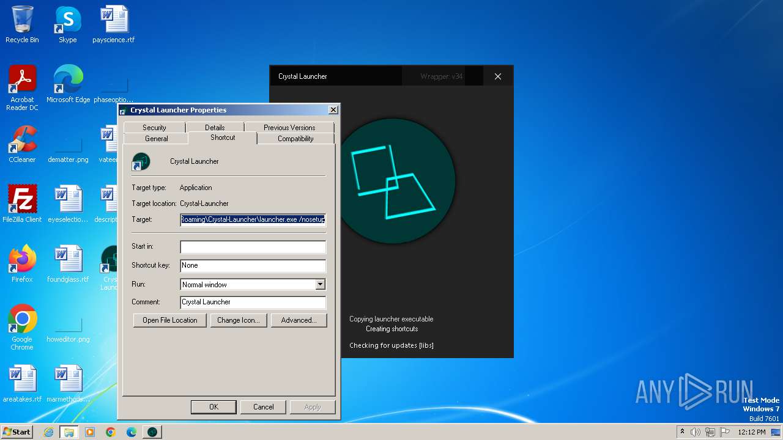783x440 pixels.
Task: Click into the Start in field
Action: 253,246
